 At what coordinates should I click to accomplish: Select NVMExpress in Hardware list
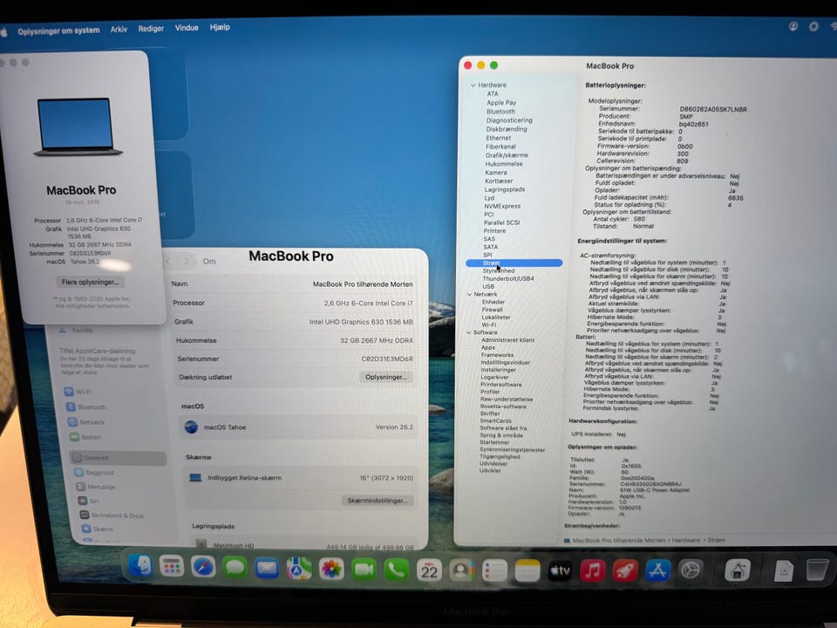(502, 206)
